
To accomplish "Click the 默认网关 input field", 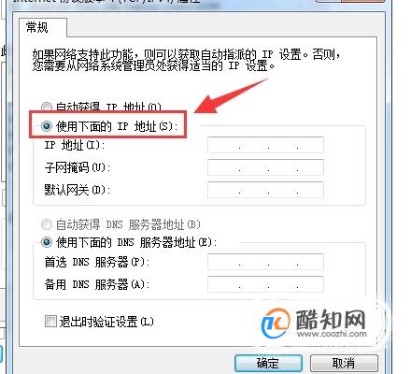I will pyautogui.click(x=265, y=190).
